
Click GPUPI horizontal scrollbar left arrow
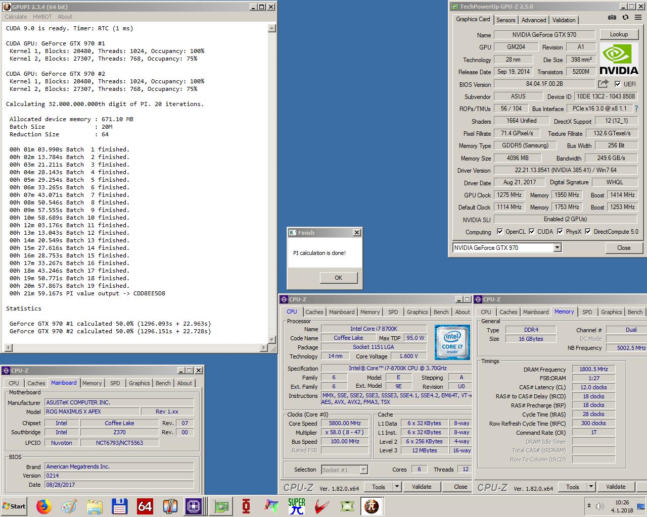coord(8,347)
